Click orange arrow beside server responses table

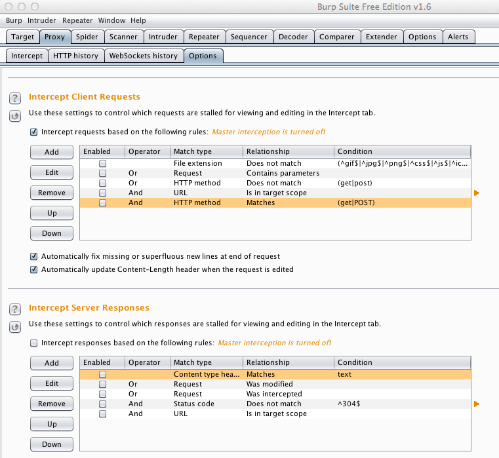477,404
